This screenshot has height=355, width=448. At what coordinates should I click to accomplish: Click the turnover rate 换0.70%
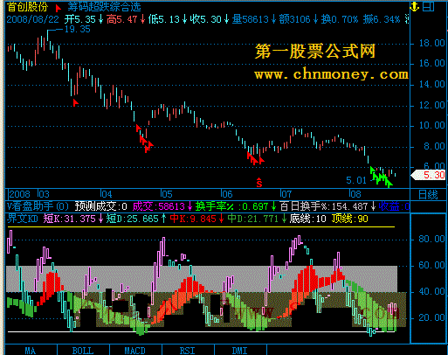340,19
